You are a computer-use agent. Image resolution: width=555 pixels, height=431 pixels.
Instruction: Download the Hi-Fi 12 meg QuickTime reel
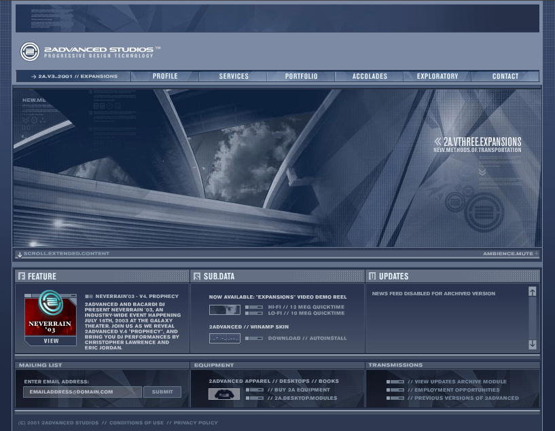point(306,307)
